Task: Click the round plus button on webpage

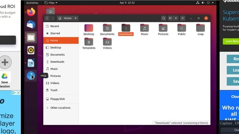Action: pyautogui.click(x=5, y=62)
